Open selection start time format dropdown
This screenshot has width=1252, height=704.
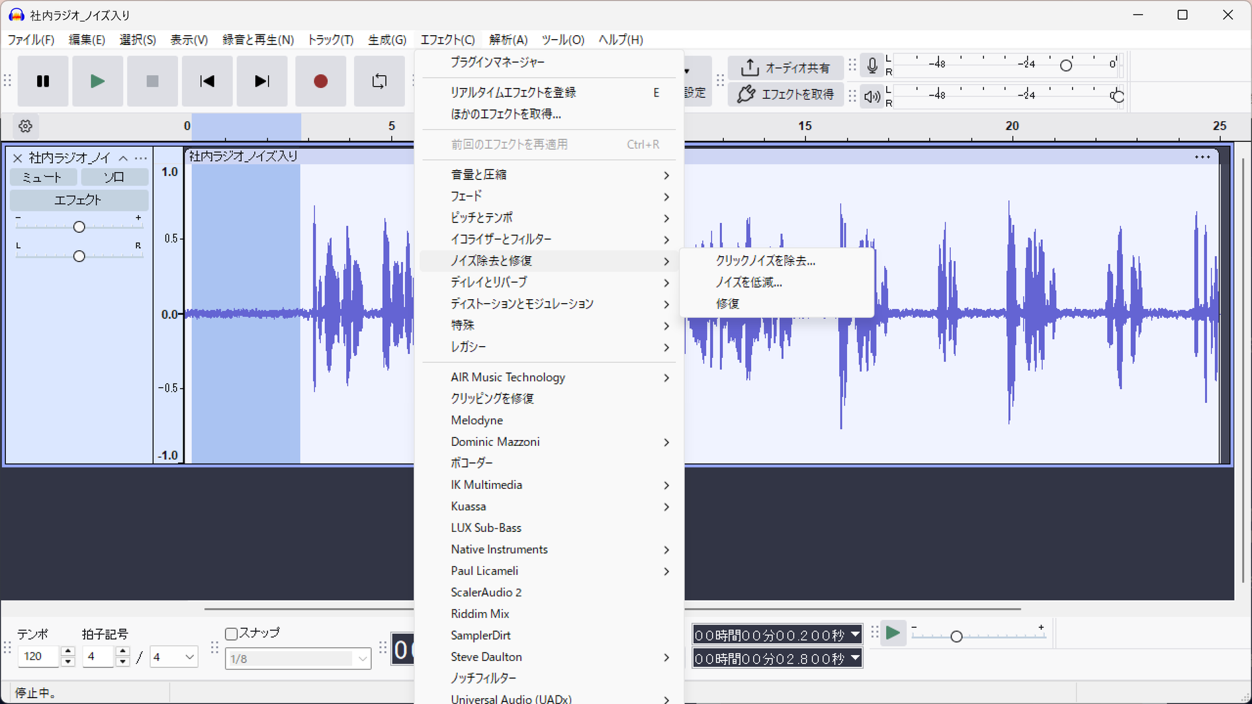click(855, 634)
